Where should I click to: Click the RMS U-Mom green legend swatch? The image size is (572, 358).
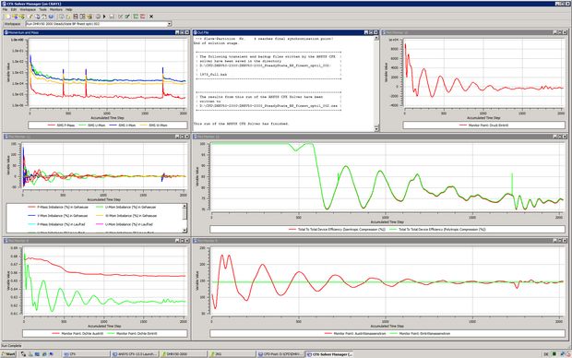pos(82,125)
